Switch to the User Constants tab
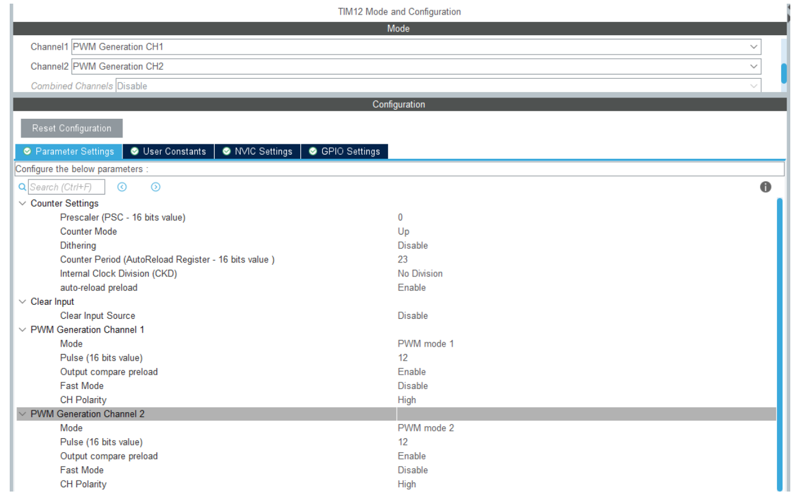 coord(169,152)
